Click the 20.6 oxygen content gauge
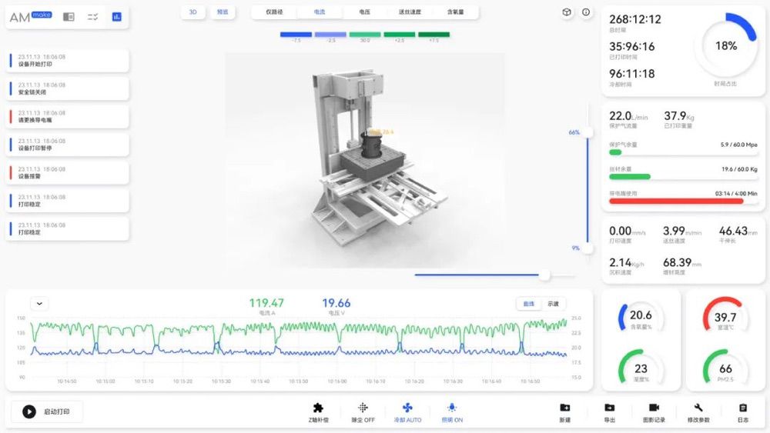 pos(641,316)
